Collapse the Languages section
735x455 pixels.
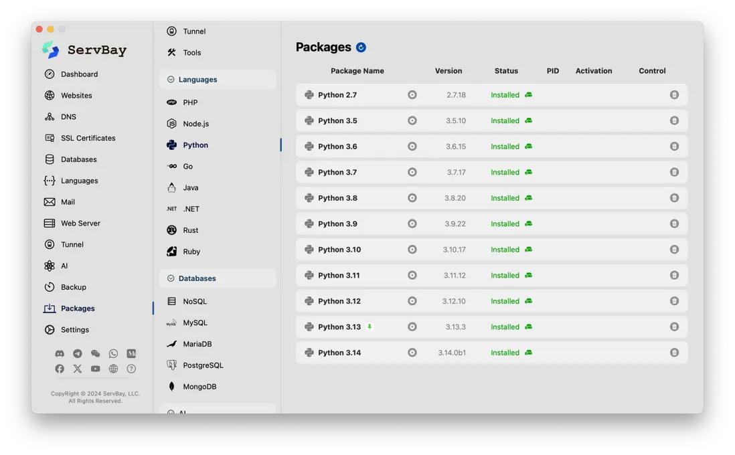[x=171, y=80]
